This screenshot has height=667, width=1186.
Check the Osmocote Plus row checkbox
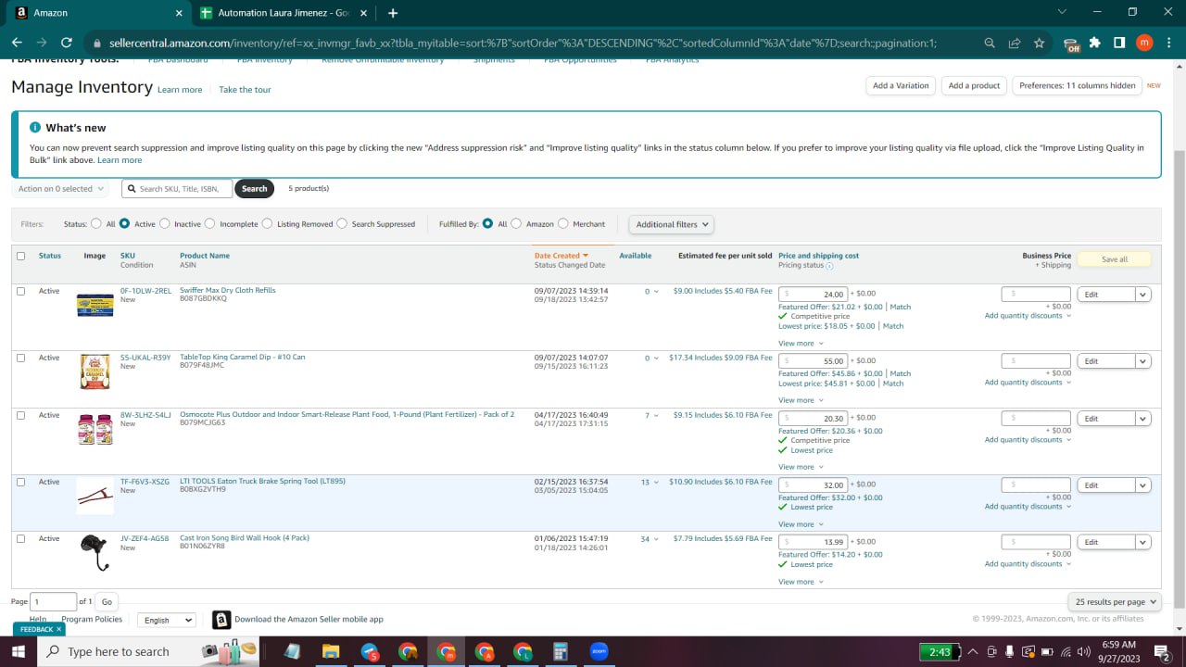[x=21, y=415]
